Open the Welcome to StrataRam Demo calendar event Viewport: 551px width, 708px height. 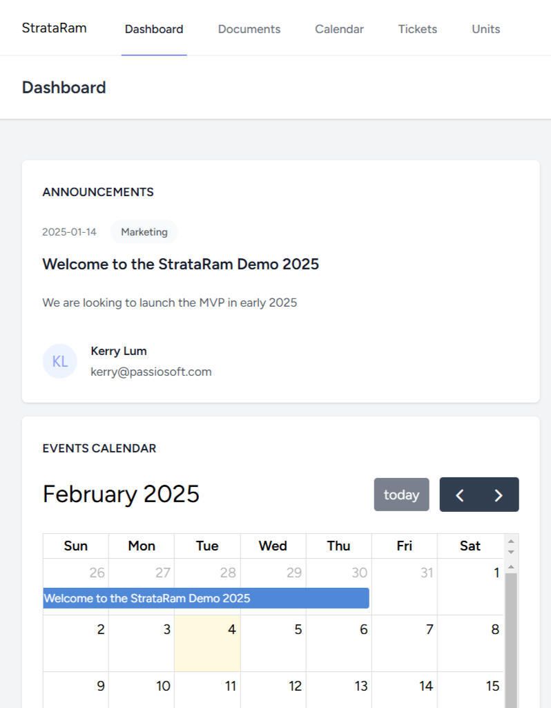(x=206, y=598)
